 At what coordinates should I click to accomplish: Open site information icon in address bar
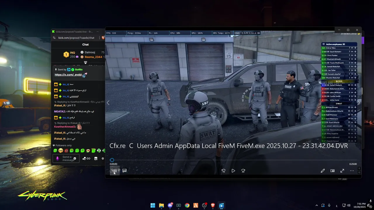pos(54,38)
